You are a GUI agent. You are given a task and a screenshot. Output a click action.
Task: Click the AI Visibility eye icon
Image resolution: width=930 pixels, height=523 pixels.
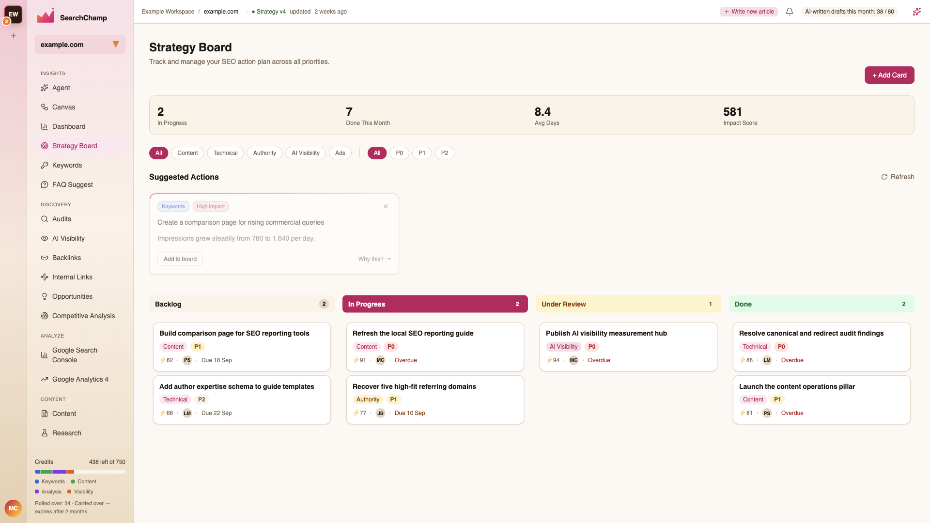[45, 238]
